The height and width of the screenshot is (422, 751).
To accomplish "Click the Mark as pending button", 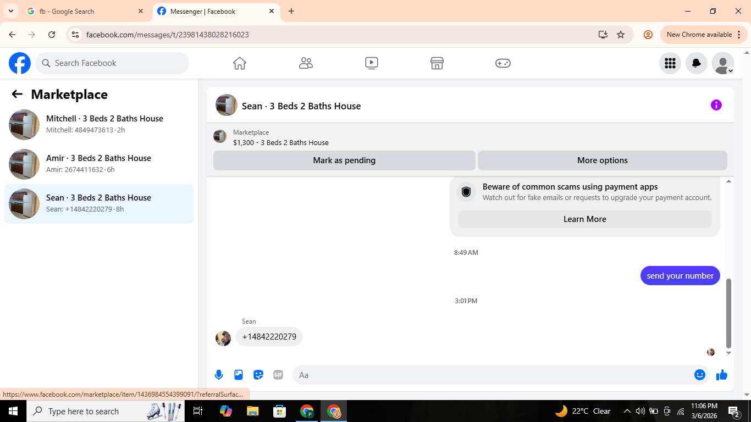I will click(x=344, y=160).
